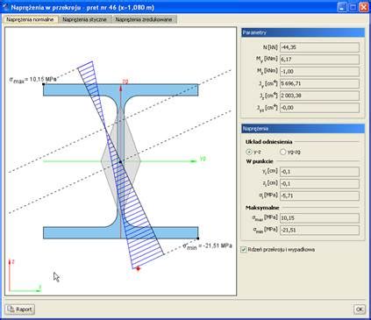Click the zi [cm] input field
Viewport: 371px width, 320px height.
(x=319, y=184)
